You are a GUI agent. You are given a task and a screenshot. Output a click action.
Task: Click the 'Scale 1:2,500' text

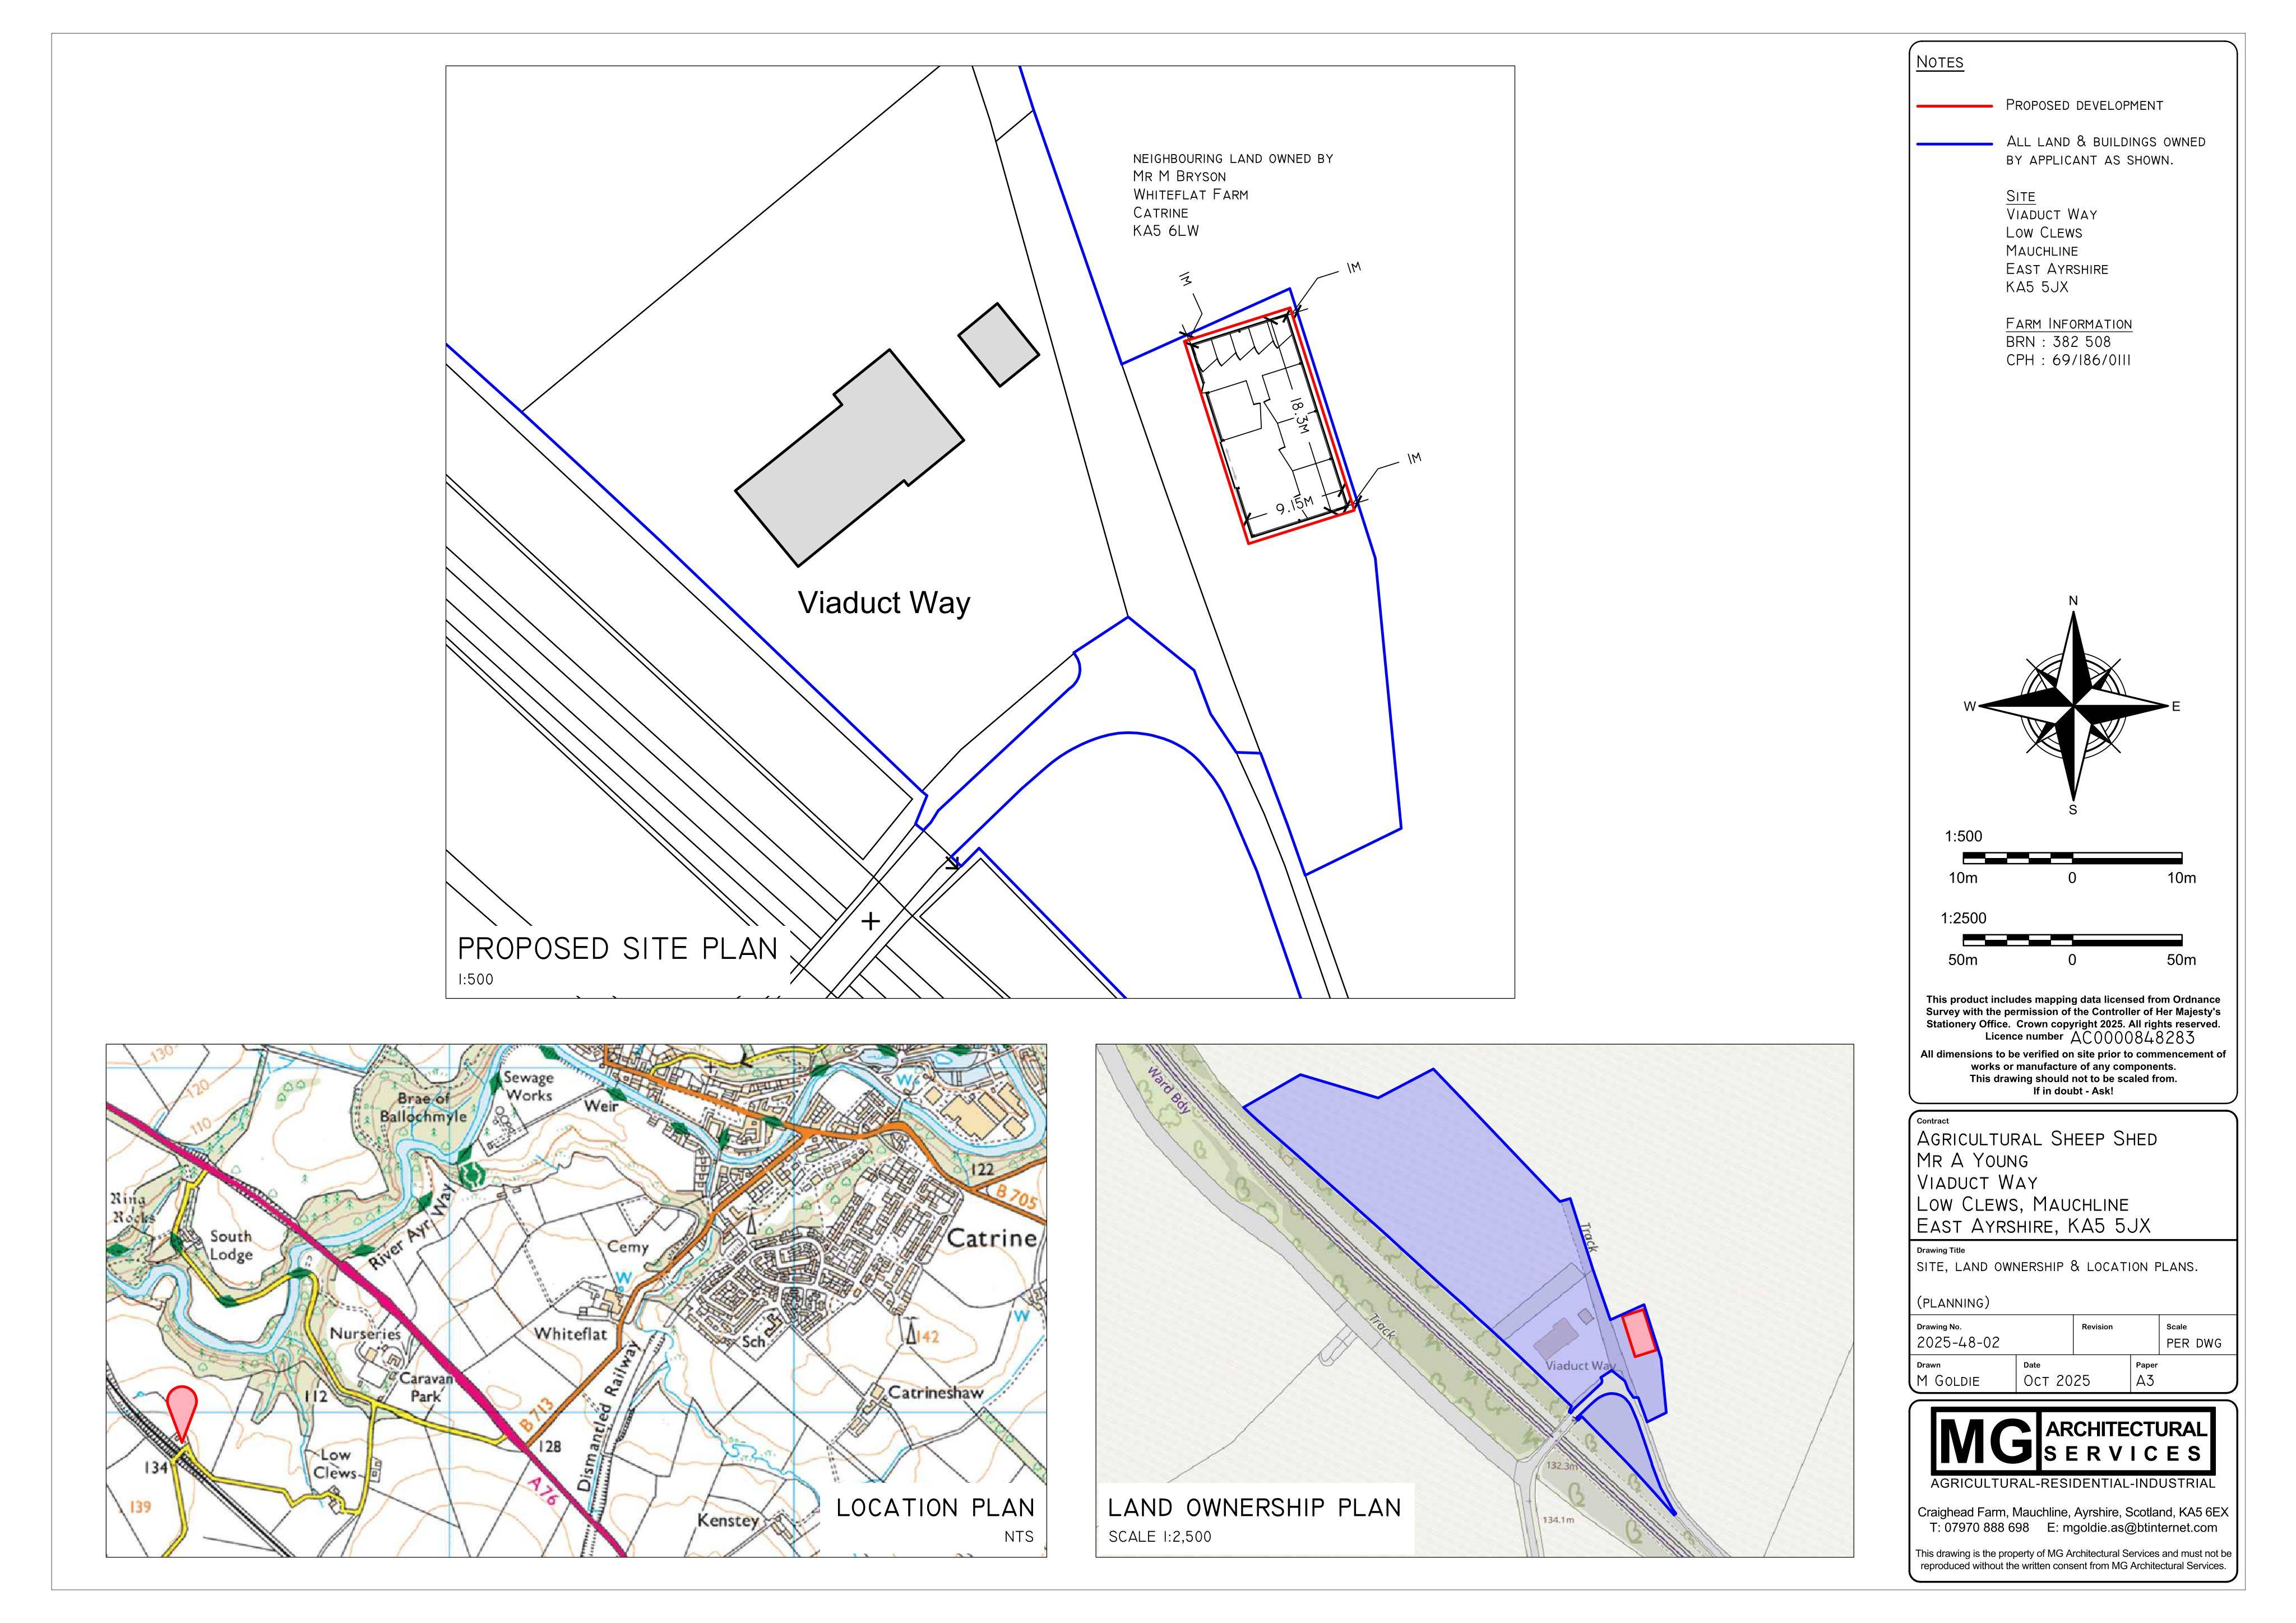pyautogui.click(x=1159, y=1537)
